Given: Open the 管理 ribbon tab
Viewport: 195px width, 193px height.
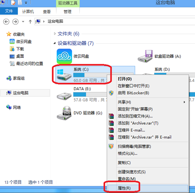Looking at the screenshot, I should (68, 12).
